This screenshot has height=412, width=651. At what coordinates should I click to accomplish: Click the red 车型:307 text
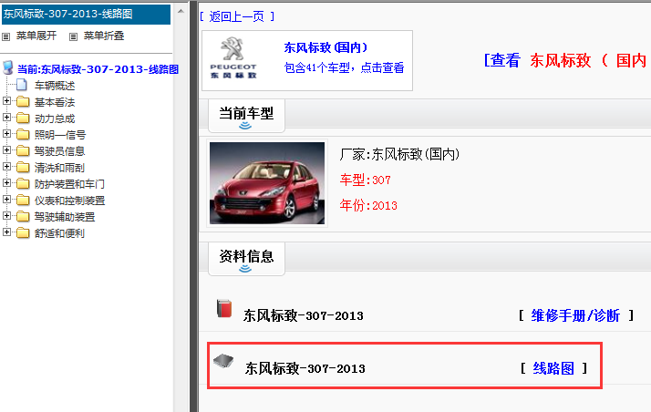point(366,180)
